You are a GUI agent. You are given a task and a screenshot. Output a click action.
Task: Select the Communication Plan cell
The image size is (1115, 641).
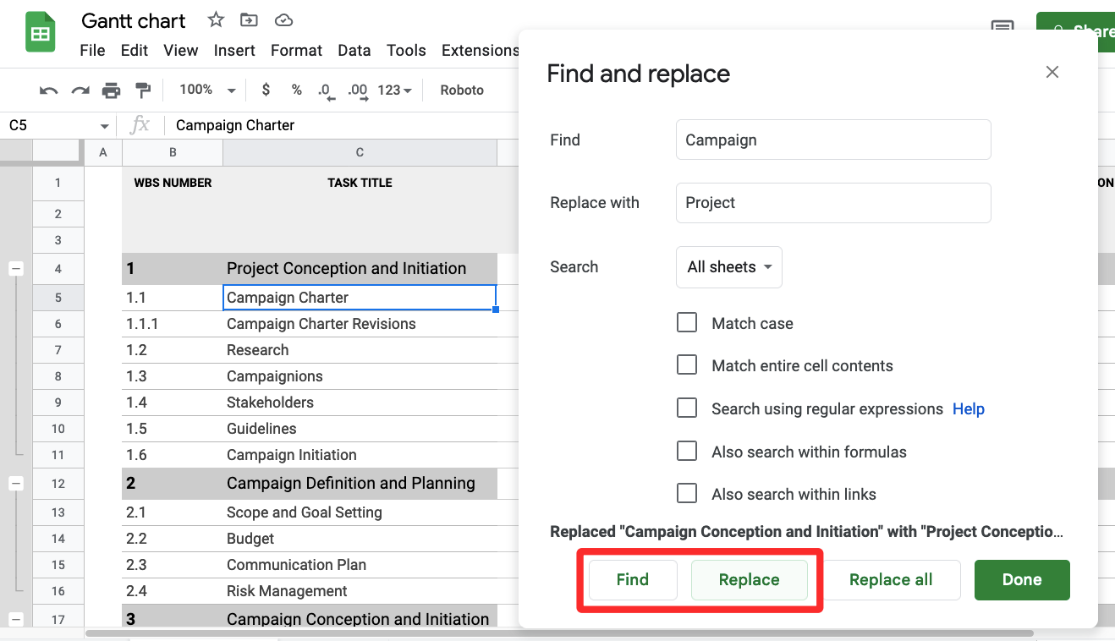(360, 565)
